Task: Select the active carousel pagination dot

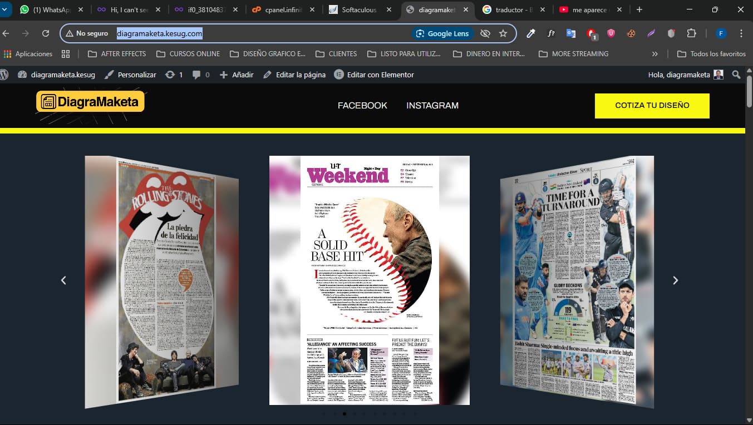Action: pyautogui.click(x=344, y=414)
